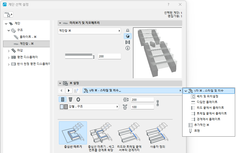Open the favorites star button
The width and height of the screenshot is (237, 153).
(8, 15)
